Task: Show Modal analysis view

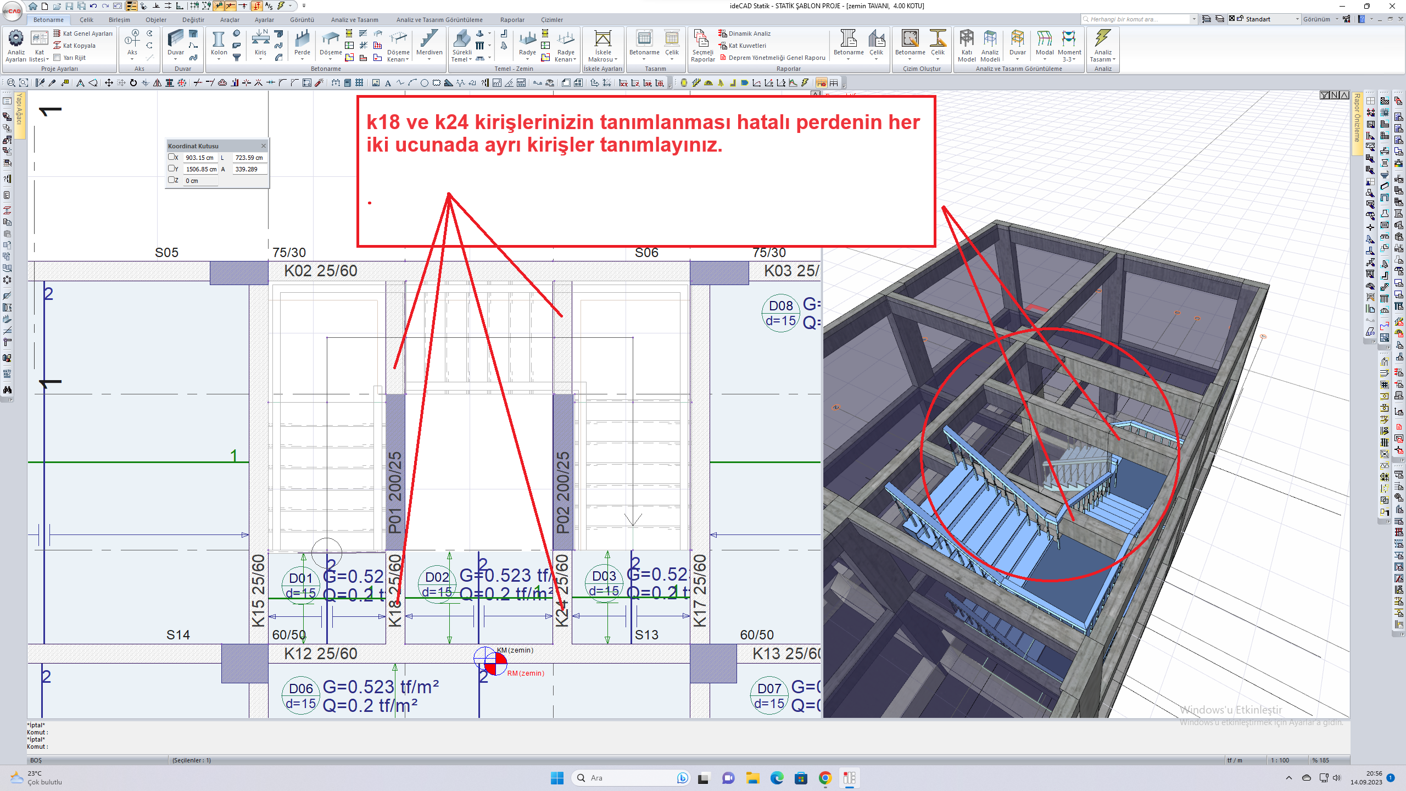Action: pyautogui.click(x=1044, y=44)
